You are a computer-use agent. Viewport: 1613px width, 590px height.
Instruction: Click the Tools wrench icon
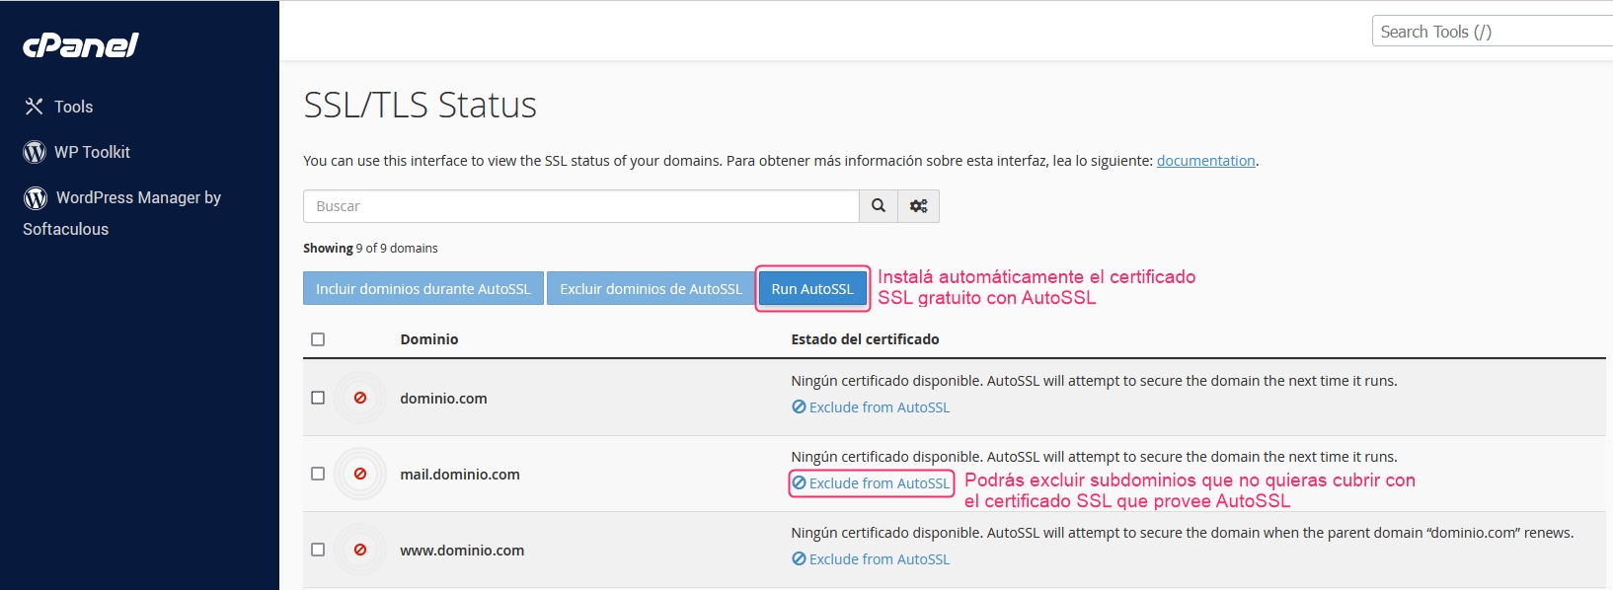pos(35,107)
